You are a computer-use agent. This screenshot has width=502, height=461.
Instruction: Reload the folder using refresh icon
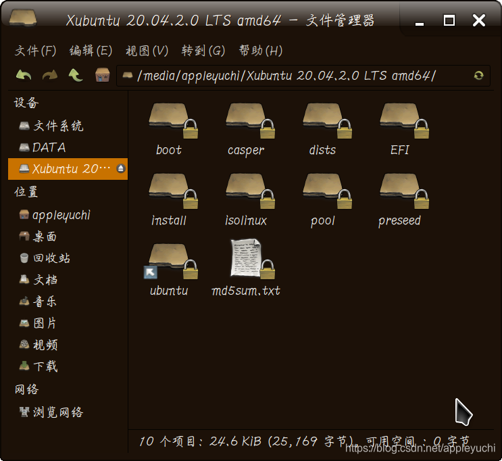tap(478, 76)
